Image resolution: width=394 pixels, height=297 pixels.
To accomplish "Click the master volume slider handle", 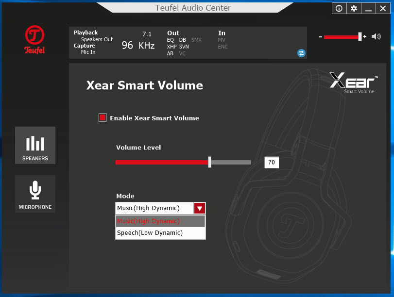I will (360, 37).
